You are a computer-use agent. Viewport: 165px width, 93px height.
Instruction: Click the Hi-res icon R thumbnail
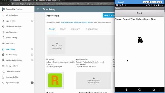point(55,80)
